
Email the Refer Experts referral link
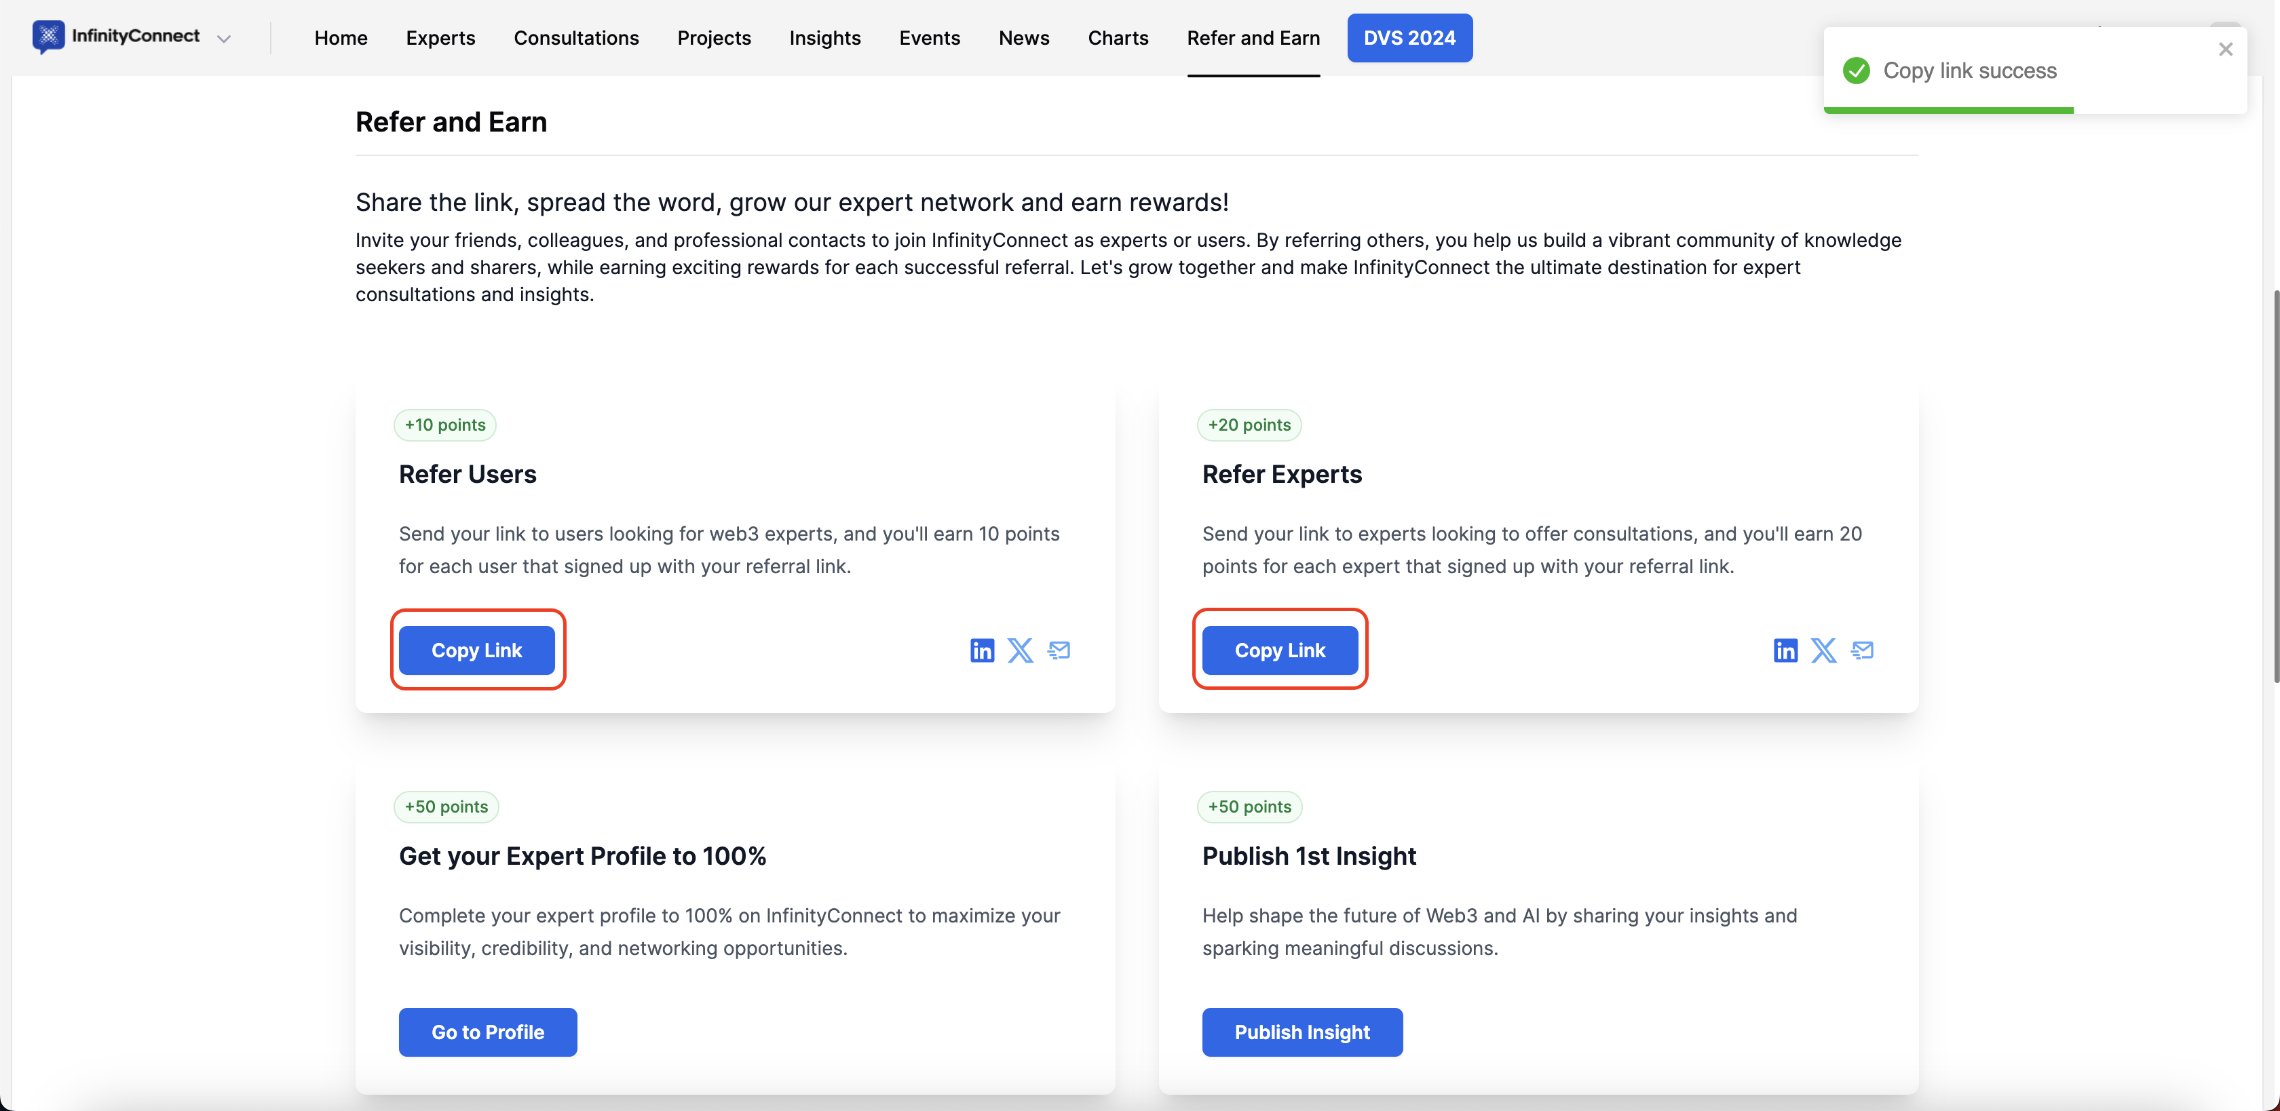click(1862, 650)
